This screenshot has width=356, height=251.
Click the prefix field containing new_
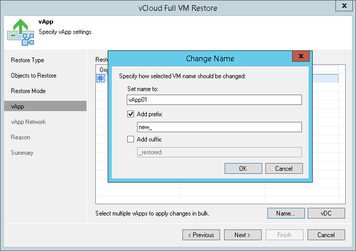pyautogui.click(x=219, y=127)
